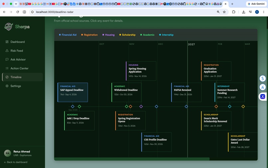Open the FAFSA Renewal event card
Viewport: 268px width, 168px height.
click(186, 92)
